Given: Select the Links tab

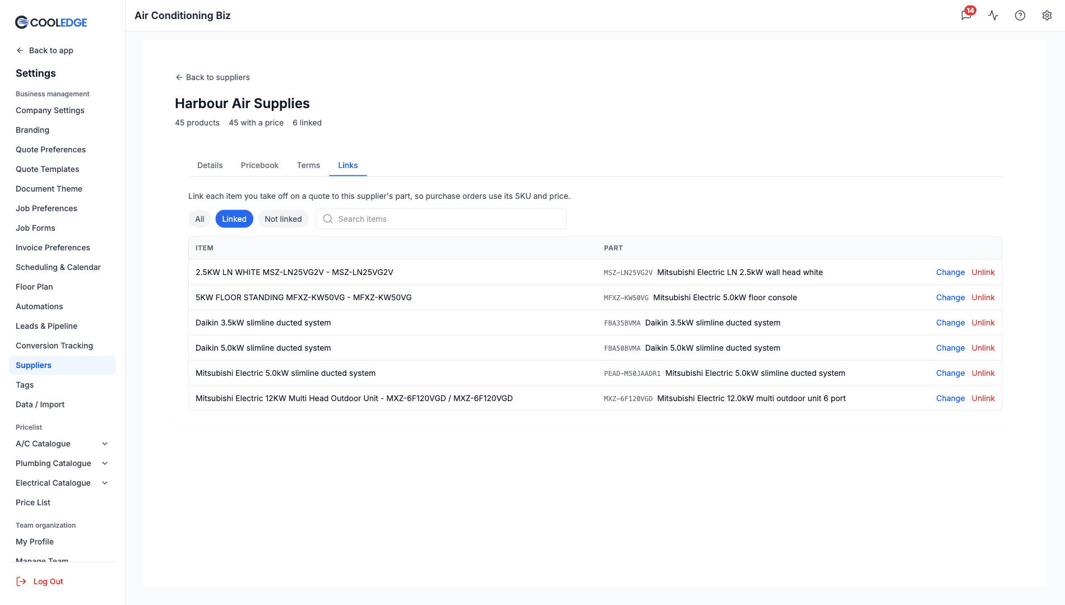Looking at the screenshot, I should pos(348,165).
